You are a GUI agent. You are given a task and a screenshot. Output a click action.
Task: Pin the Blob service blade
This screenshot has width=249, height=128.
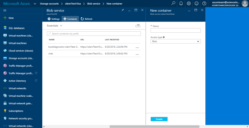coord(123,10)
